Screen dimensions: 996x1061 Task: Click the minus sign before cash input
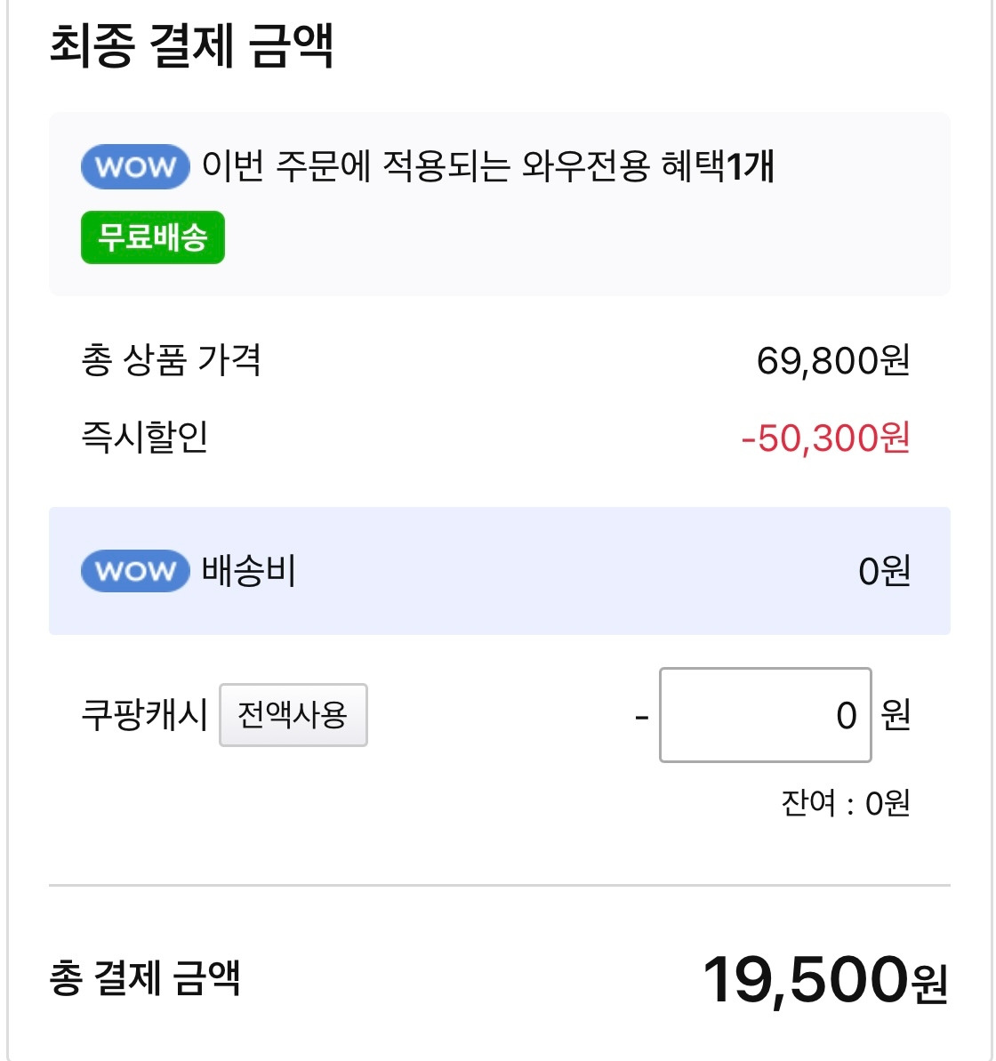pos(642,716)
